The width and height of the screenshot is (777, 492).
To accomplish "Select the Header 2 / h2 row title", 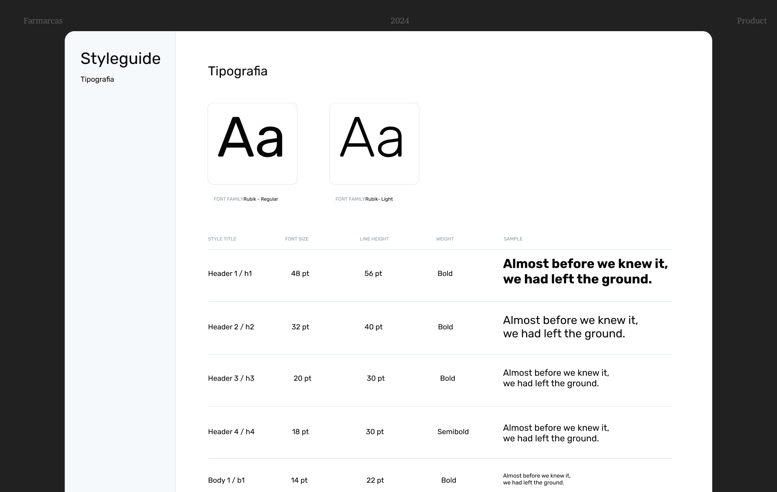I will click(x=231, y=327).
